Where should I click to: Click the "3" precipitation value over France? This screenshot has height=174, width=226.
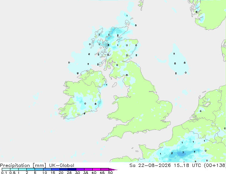point(194,152)
